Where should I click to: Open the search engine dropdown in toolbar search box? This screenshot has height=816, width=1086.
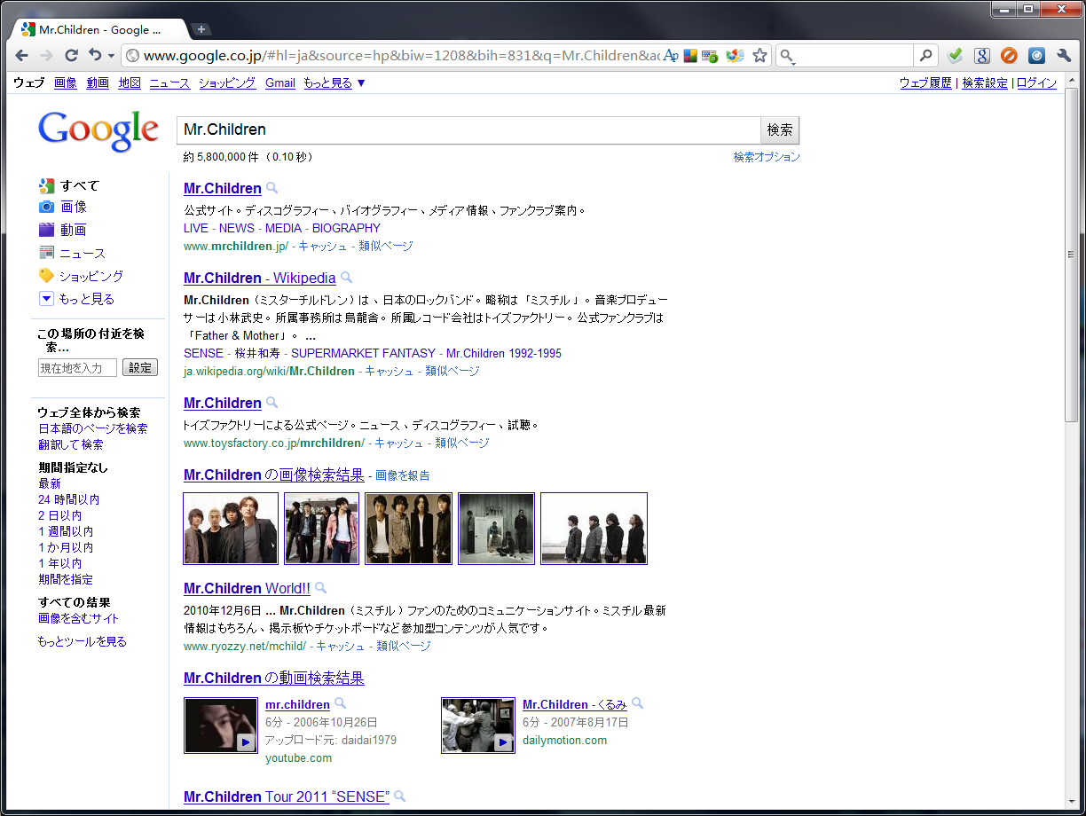(787, 57)
